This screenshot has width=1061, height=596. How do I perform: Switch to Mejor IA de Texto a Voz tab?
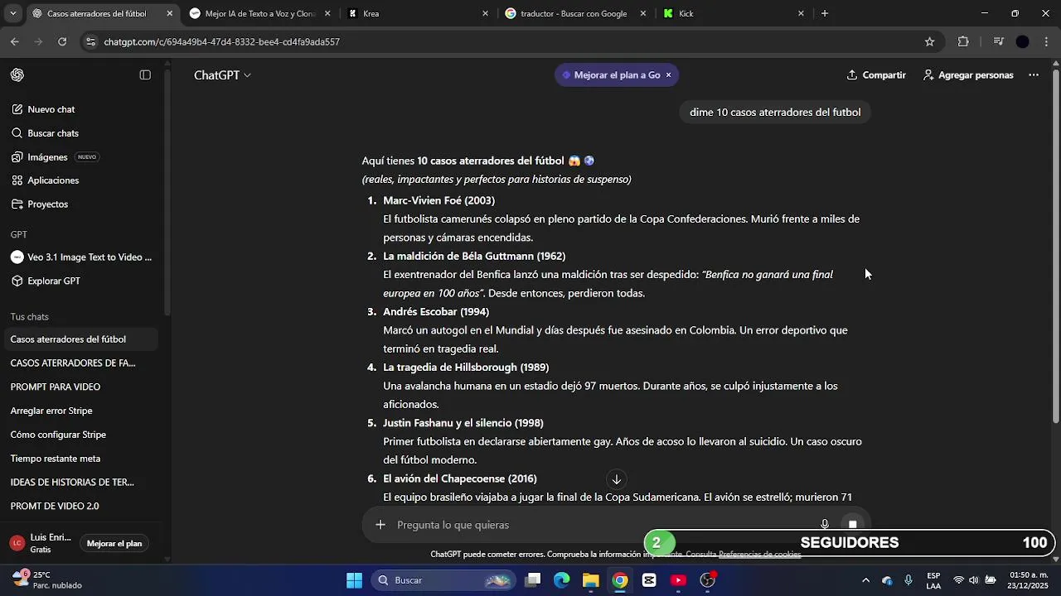pos(259,13)
